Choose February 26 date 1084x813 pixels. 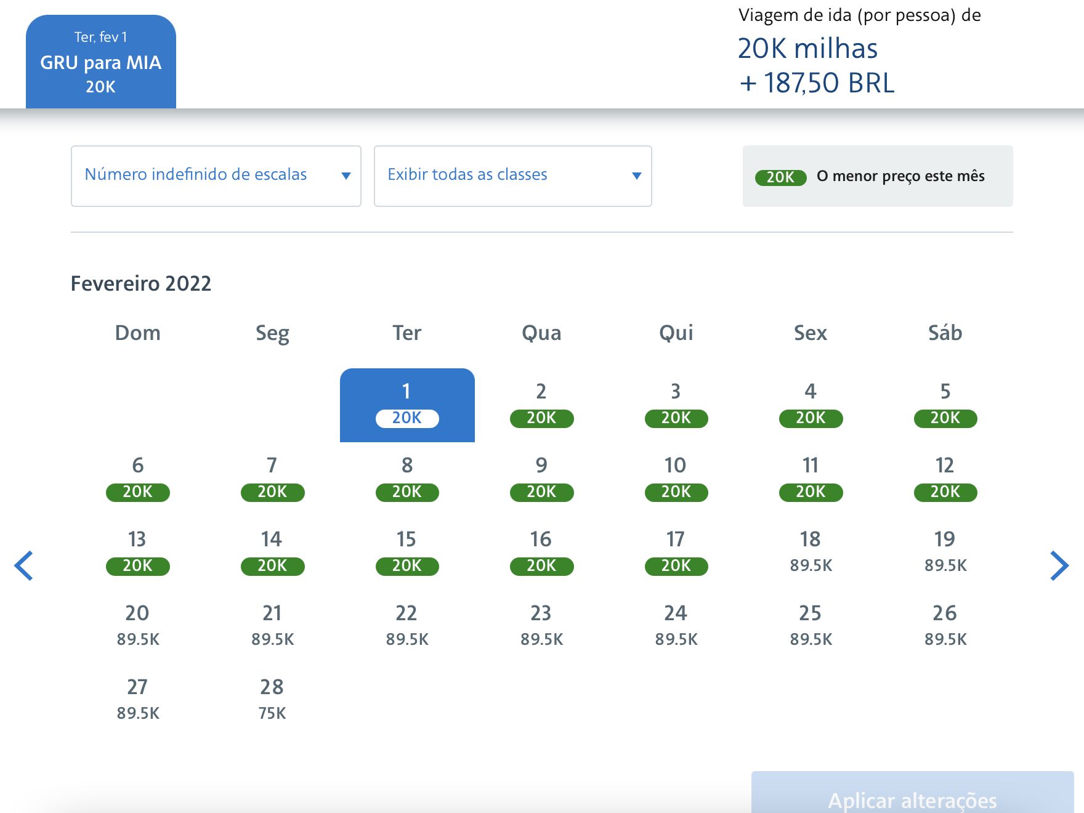pyautogui.click(x=945, y=627)
